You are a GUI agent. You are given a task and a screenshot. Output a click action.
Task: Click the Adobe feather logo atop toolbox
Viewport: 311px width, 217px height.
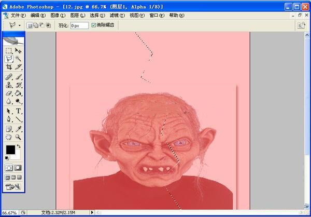13,41
